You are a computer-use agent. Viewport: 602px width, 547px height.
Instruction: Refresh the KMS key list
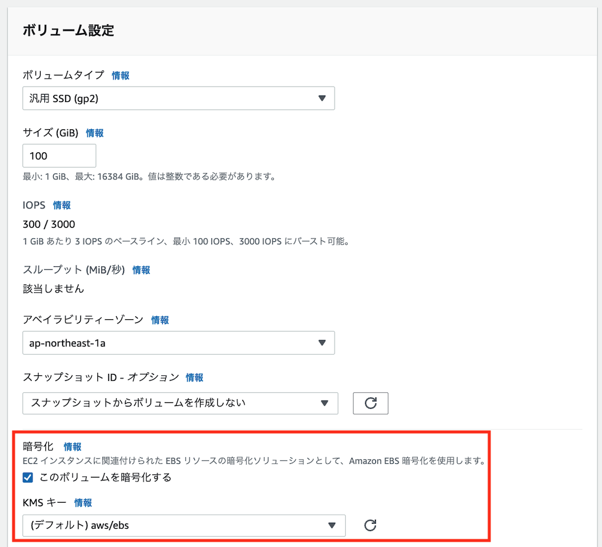370,525
